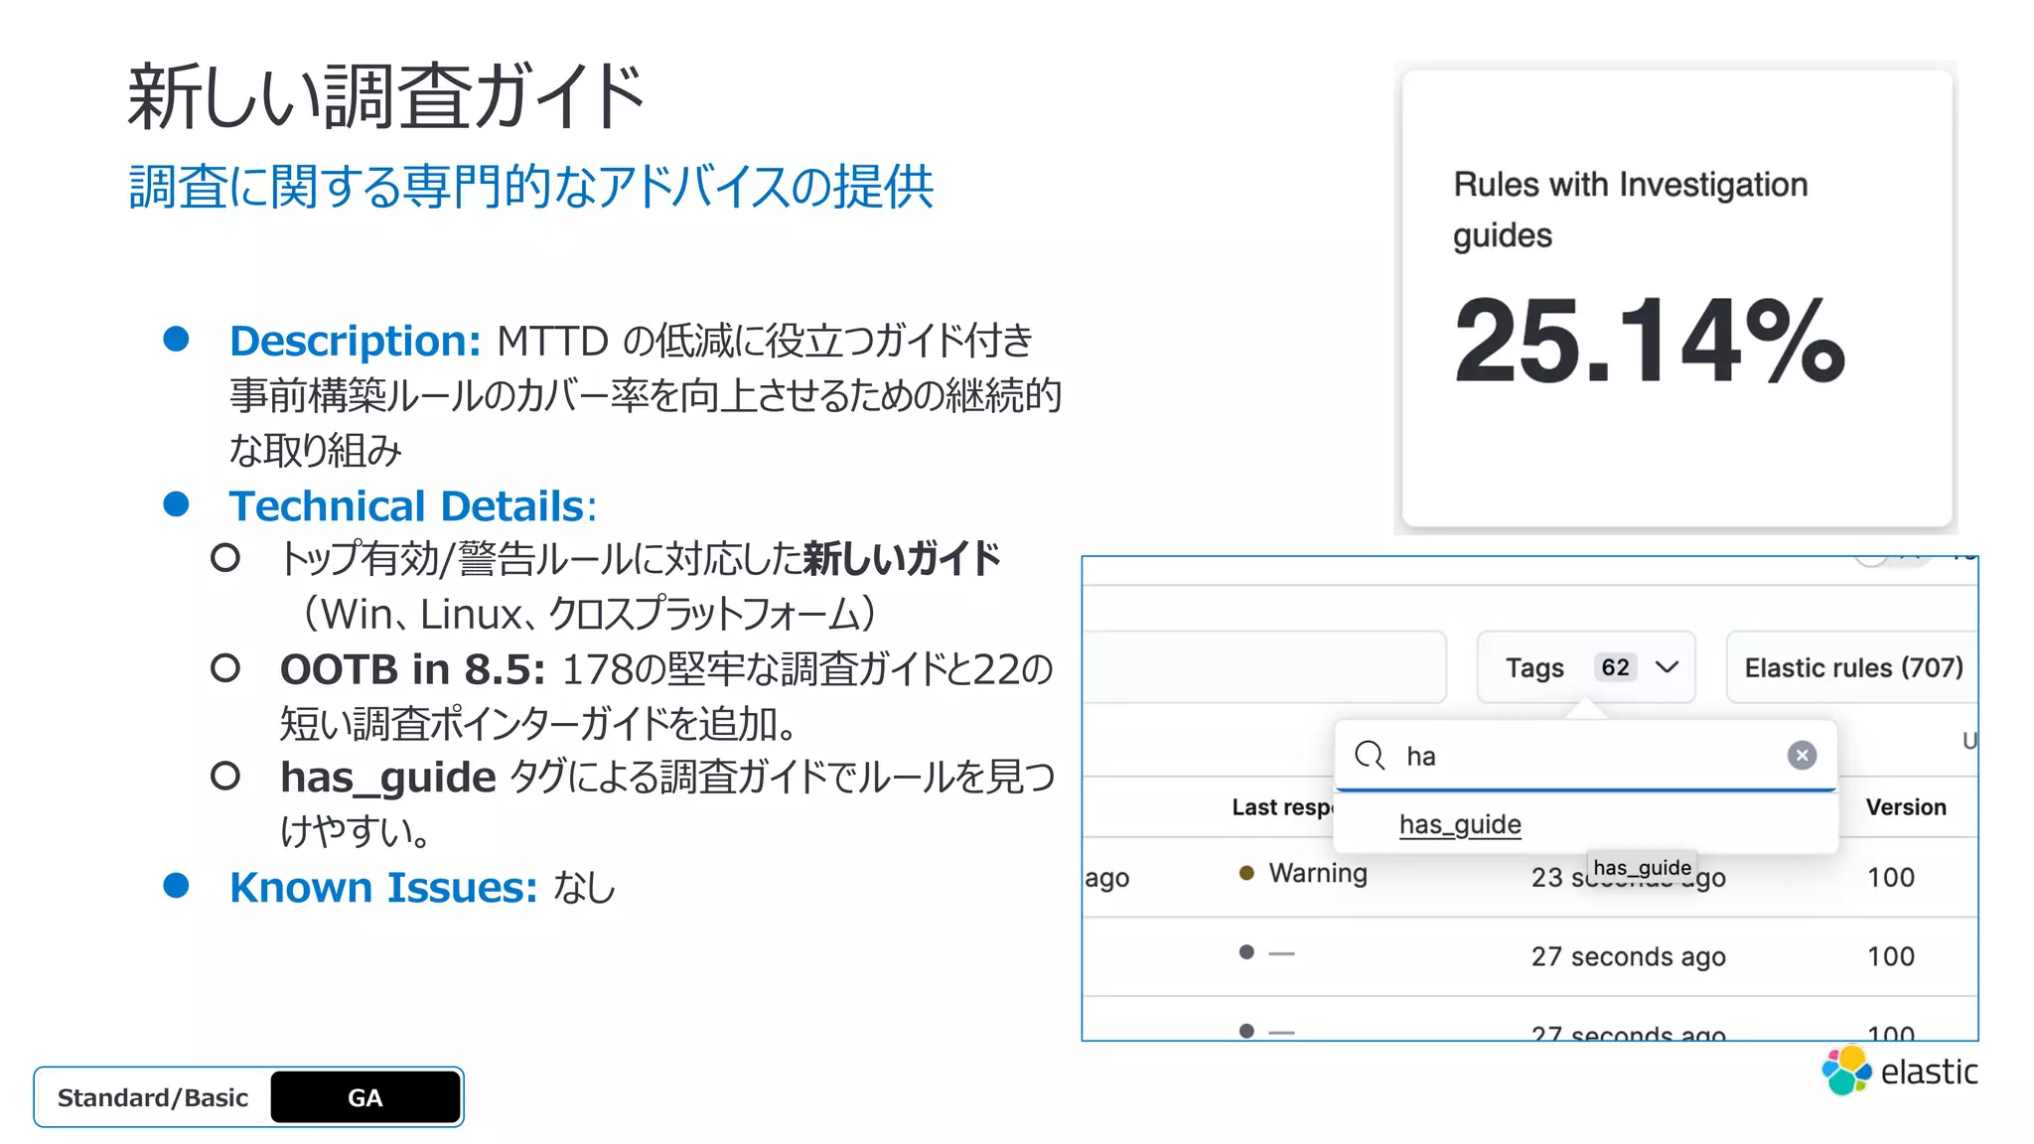Click the 'OOTB in 8.5:' sub-bullet text
The height and width of the screenshot is (1144, 2034).
(412, 669)
